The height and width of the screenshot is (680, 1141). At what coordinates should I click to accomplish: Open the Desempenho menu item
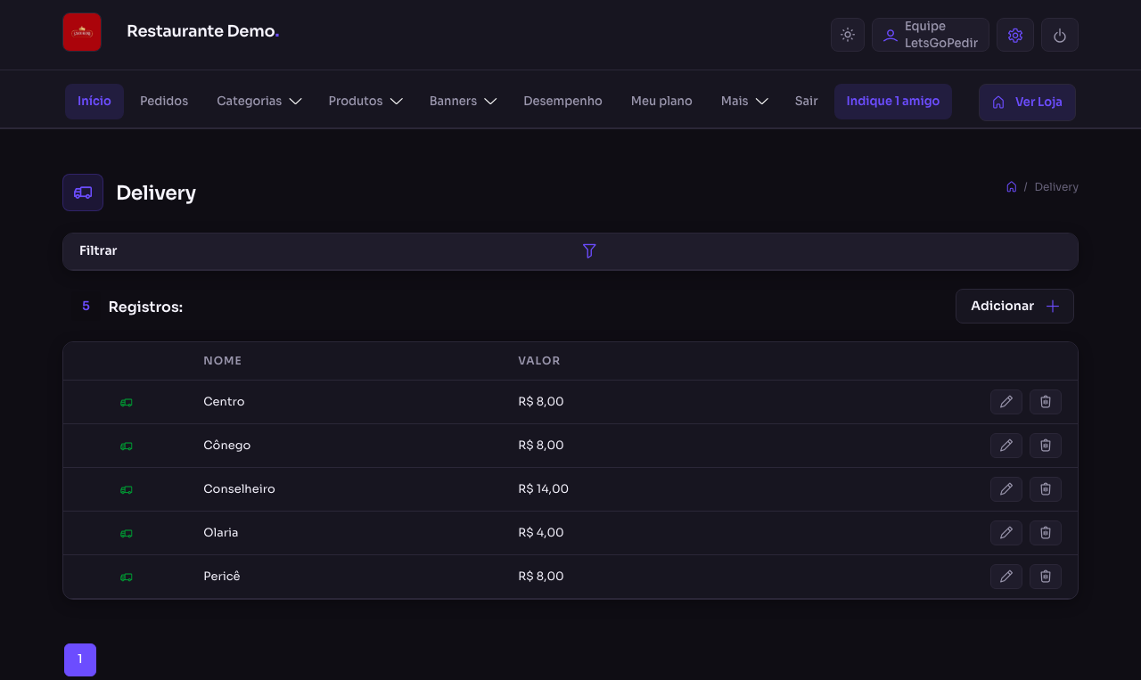click(x=562, y=102)
